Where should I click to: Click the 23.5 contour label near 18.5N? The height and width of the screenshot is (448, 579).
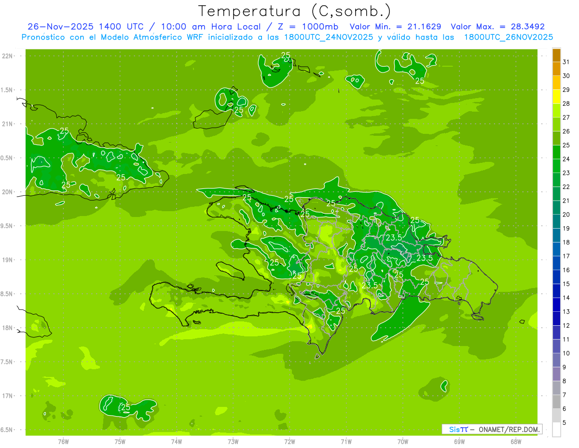click(x=370, y=285)
